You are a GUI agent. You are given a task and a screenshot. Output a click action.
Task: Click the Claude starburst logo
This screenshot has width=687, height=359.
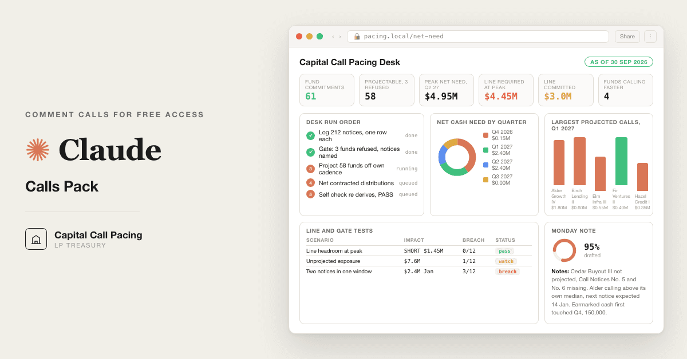click(38, 150)
